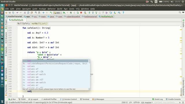The image size is (185, 104).
Task: Open the Build menu
Action: (x=60, y=9)
